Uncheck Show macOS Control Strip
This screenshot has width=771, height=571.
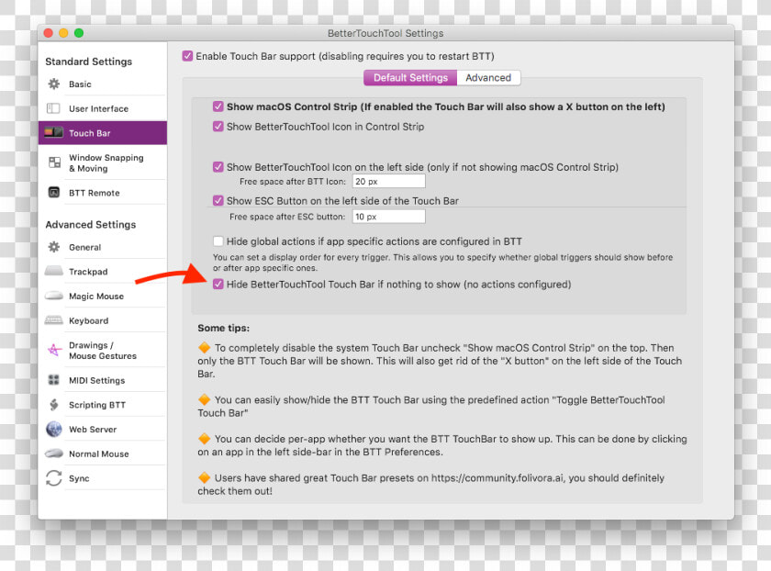pyautogui.click(x=218, y=106)
